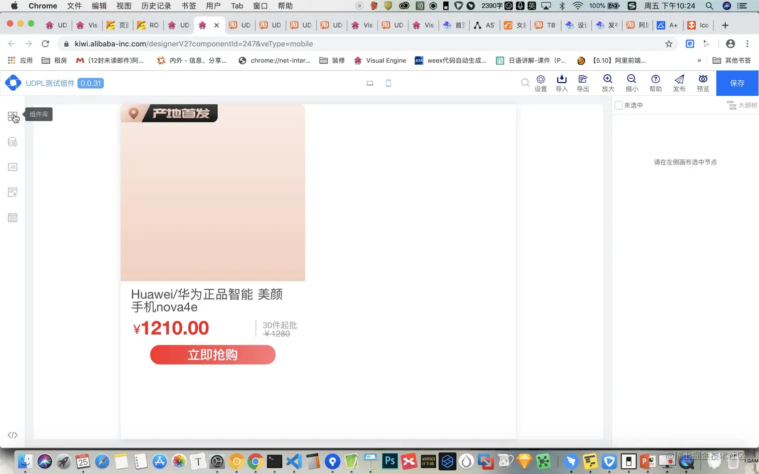The width and height of the screenshot is (759, 474).
Task: Select the pink product image placeholder
Action: [x=213, y=193]
